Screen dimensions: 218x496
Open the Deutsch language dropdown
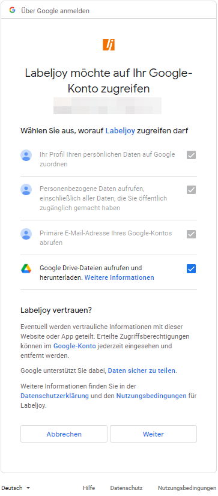[x=16, y=488]
